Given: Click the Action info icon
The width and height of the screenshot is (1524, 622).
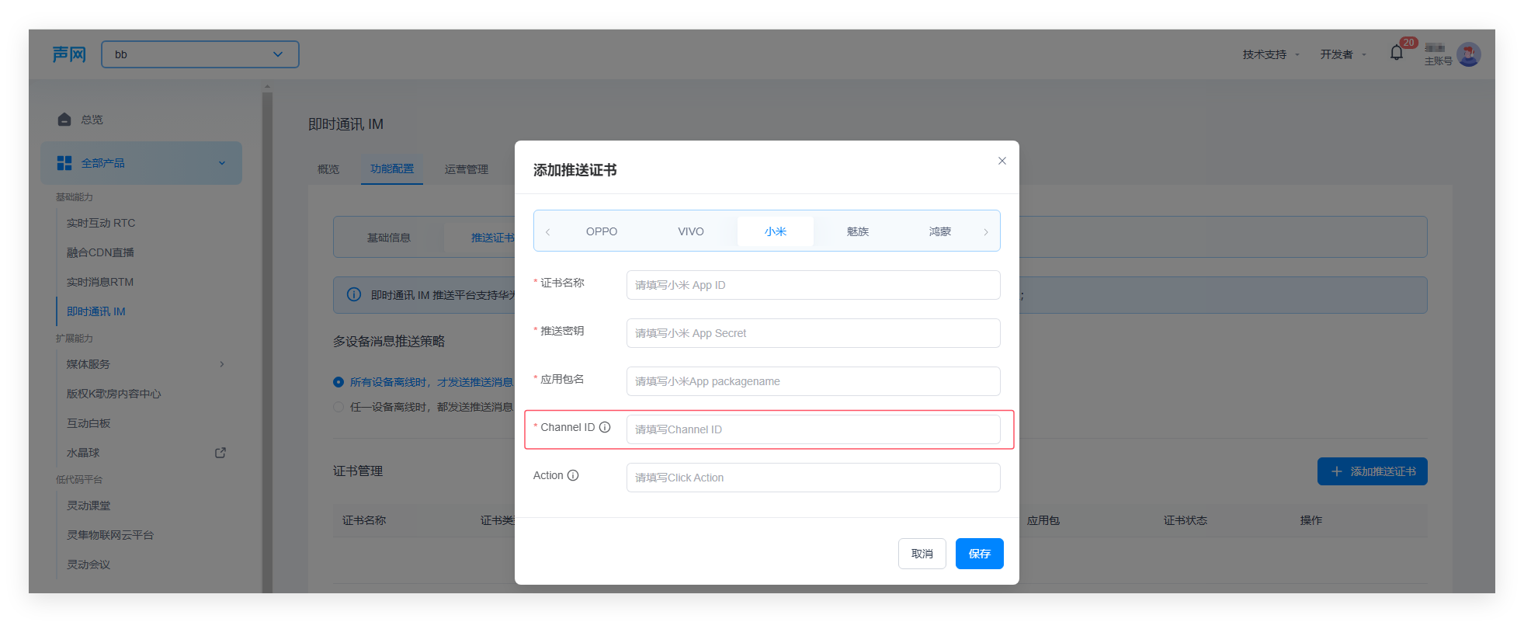Looking at the screenshot, I should (x=573, y=475).
